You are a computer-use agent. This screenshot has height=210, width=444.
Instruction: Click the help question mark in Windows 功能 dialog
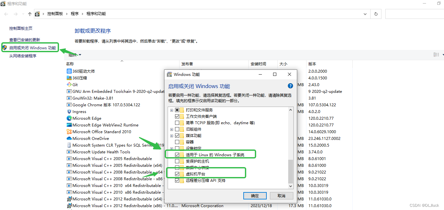(x=290, y=86)
